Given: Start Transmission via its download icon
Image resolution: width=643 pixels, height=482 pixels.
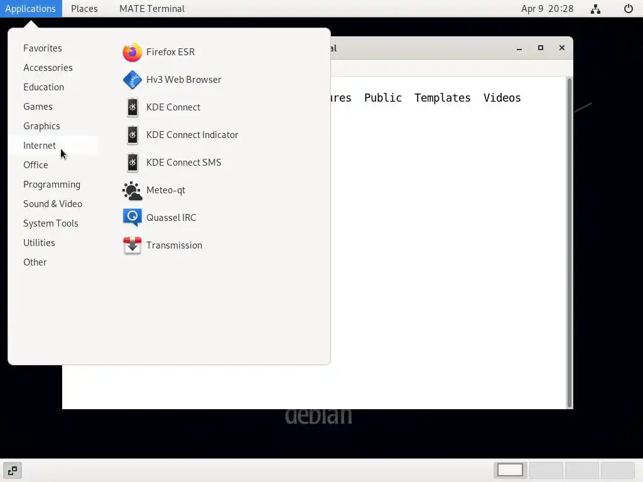Looking at the screenshot, I should [x=132, y=245].
